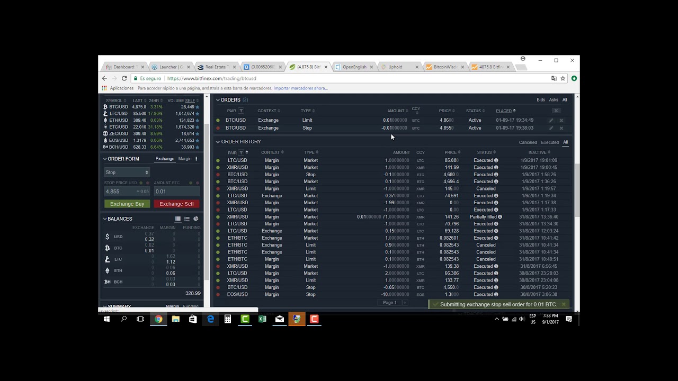678x381 pixels.
Task: Toggle favorite star for ZEC/USD ticker
Action: click(198, 134)
